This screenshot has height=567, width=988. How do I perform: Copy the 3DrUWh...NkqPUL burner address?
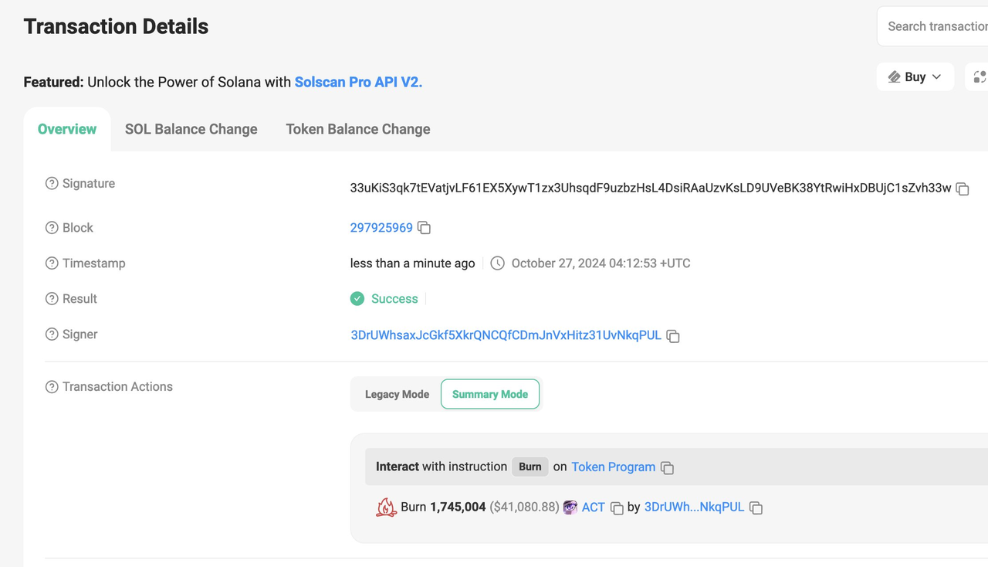point(756,508)
